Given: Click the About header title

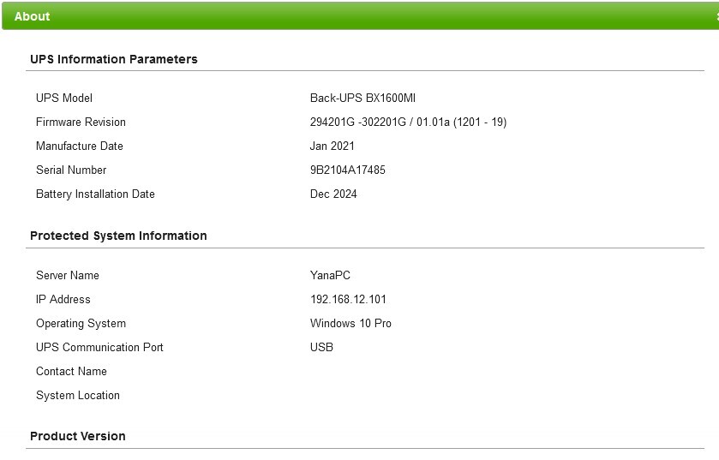Looking at the screenshot, I should point(32,16).
